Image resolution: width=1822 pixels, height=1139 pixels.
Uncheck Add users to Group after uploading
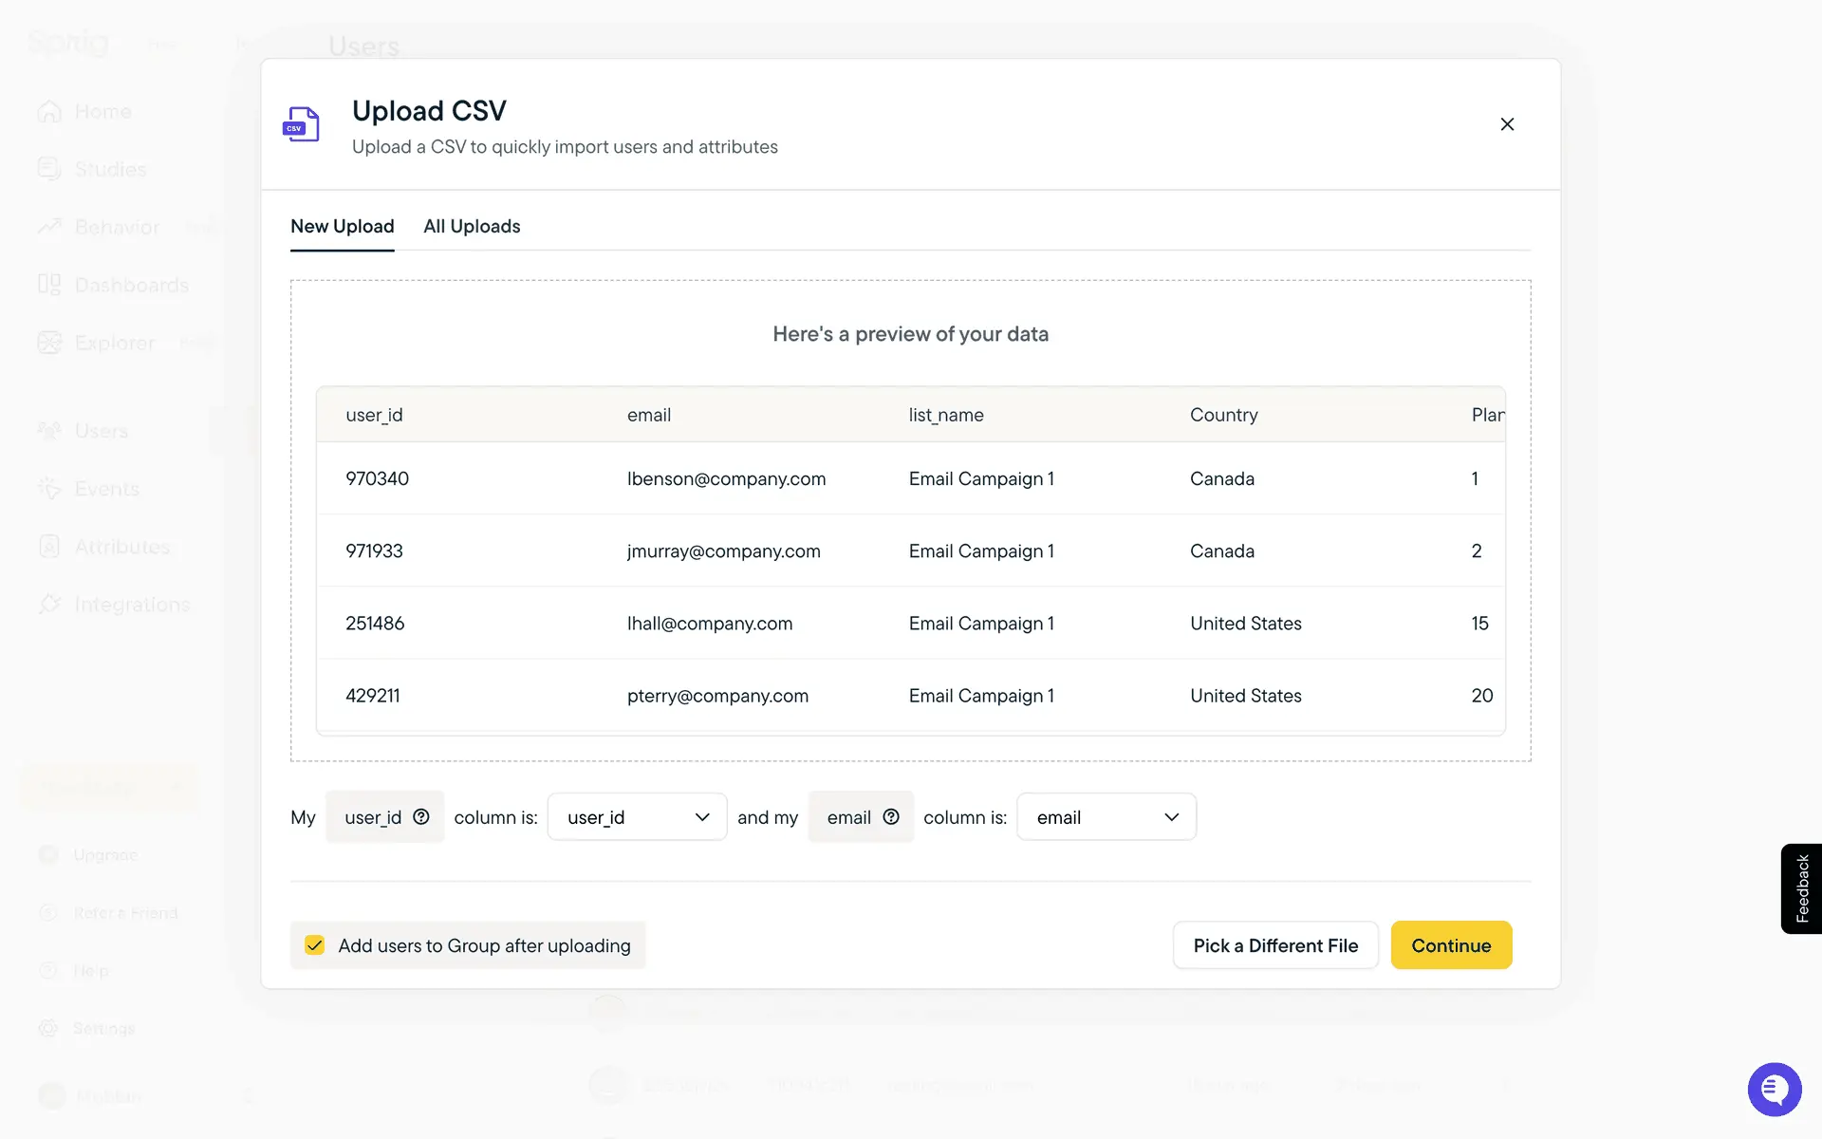[315, 945]
